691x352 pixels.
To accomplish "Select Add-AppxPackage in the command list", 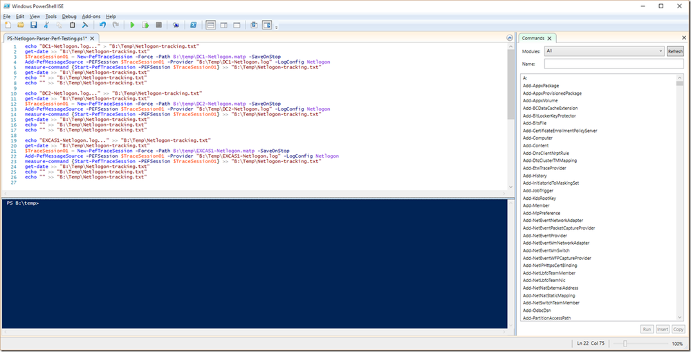I will click(x=541, y=86).
